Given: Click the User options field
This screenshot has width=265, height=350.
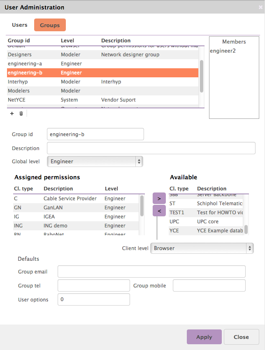Looking at the screenshot, I should pos(94,300).
